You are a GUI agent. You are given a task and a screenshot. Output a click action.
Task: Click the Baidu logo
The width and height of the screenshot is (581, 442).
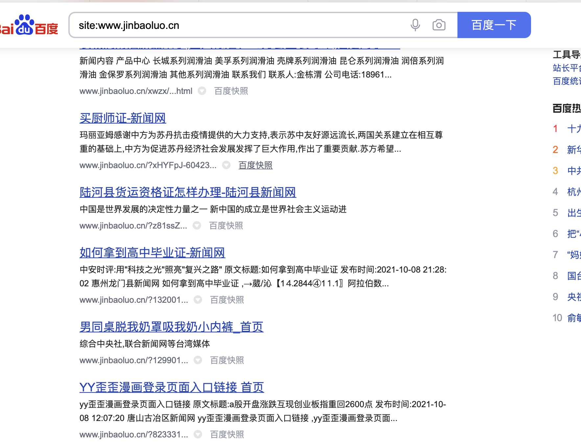29,26
